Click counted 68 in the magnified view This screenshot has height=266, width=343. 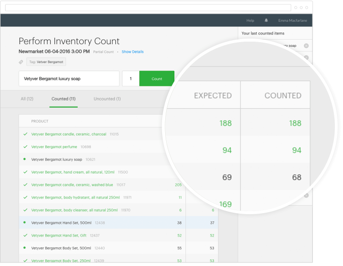297,177
